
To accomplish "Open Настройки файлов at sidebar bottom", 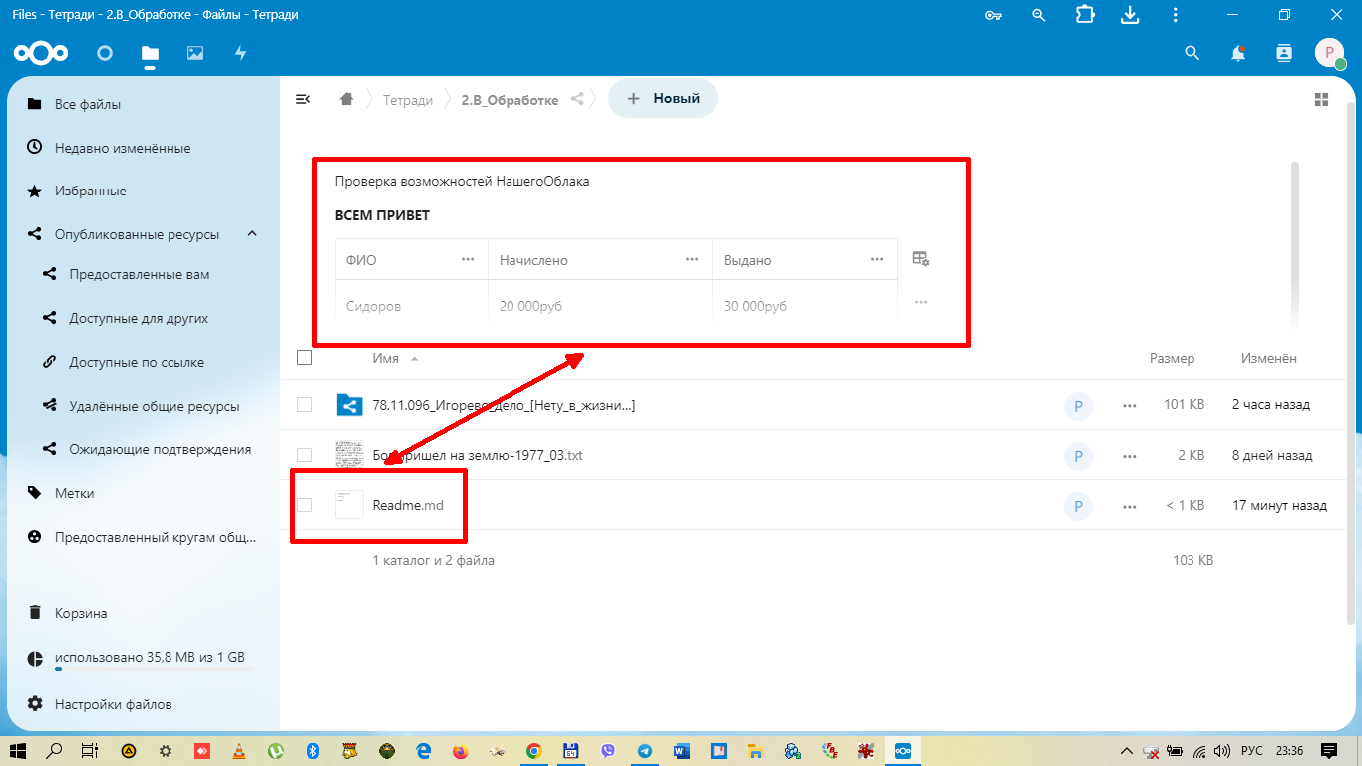I will tap(113, 704).
